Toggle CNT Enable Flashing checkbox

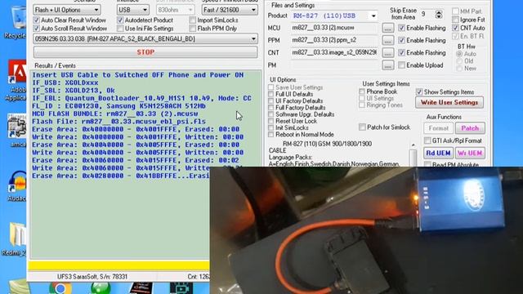click(401, 52)
